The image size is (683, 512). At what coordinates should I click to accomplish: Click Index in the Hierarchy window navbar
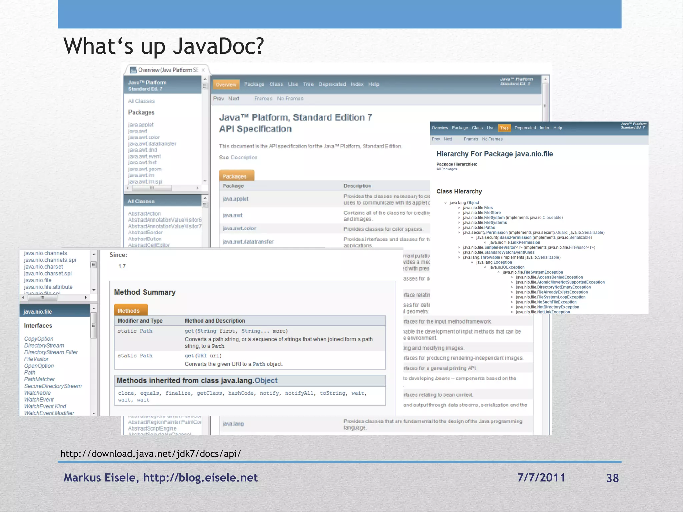545,128
